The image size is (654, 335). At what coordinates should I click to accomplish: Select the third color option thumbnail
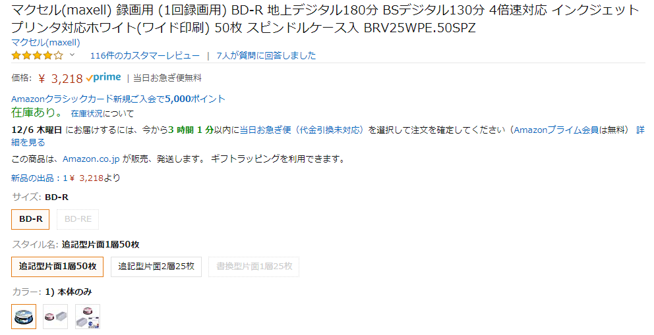click(88, 317)
